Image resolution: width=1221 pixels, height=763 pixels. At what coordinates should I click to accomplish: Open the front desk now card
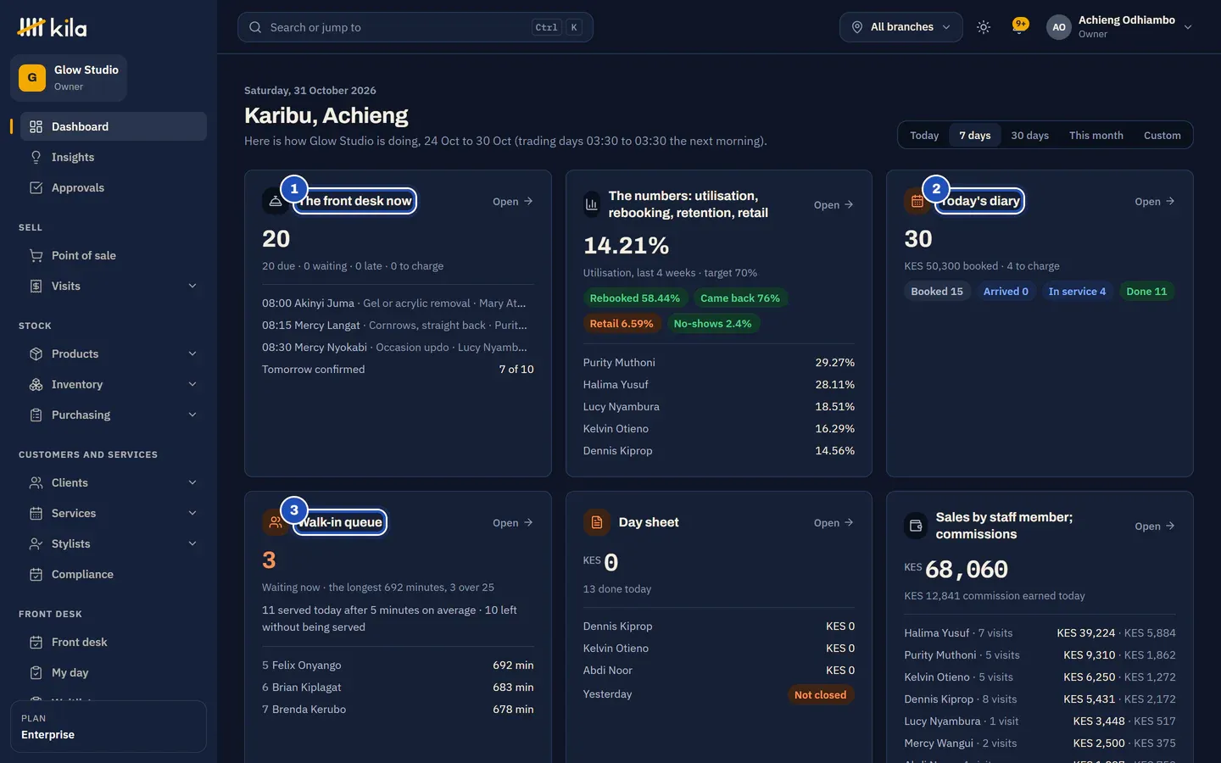pyautogui.click(x=513, y=201)
